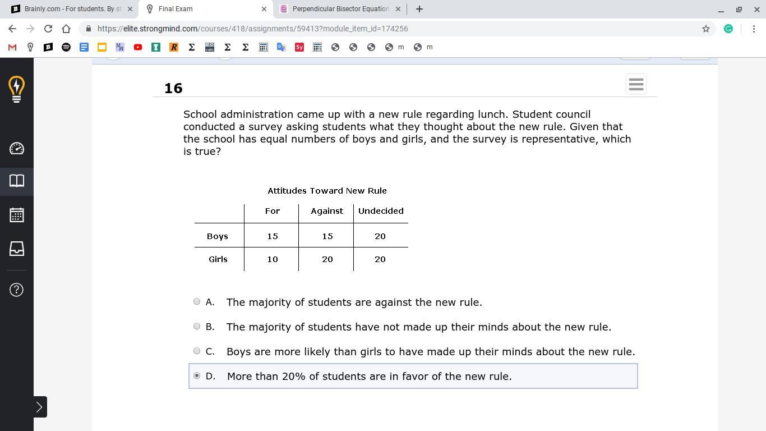
Task: Open the orange R bookmark
Action: point(174,47)
